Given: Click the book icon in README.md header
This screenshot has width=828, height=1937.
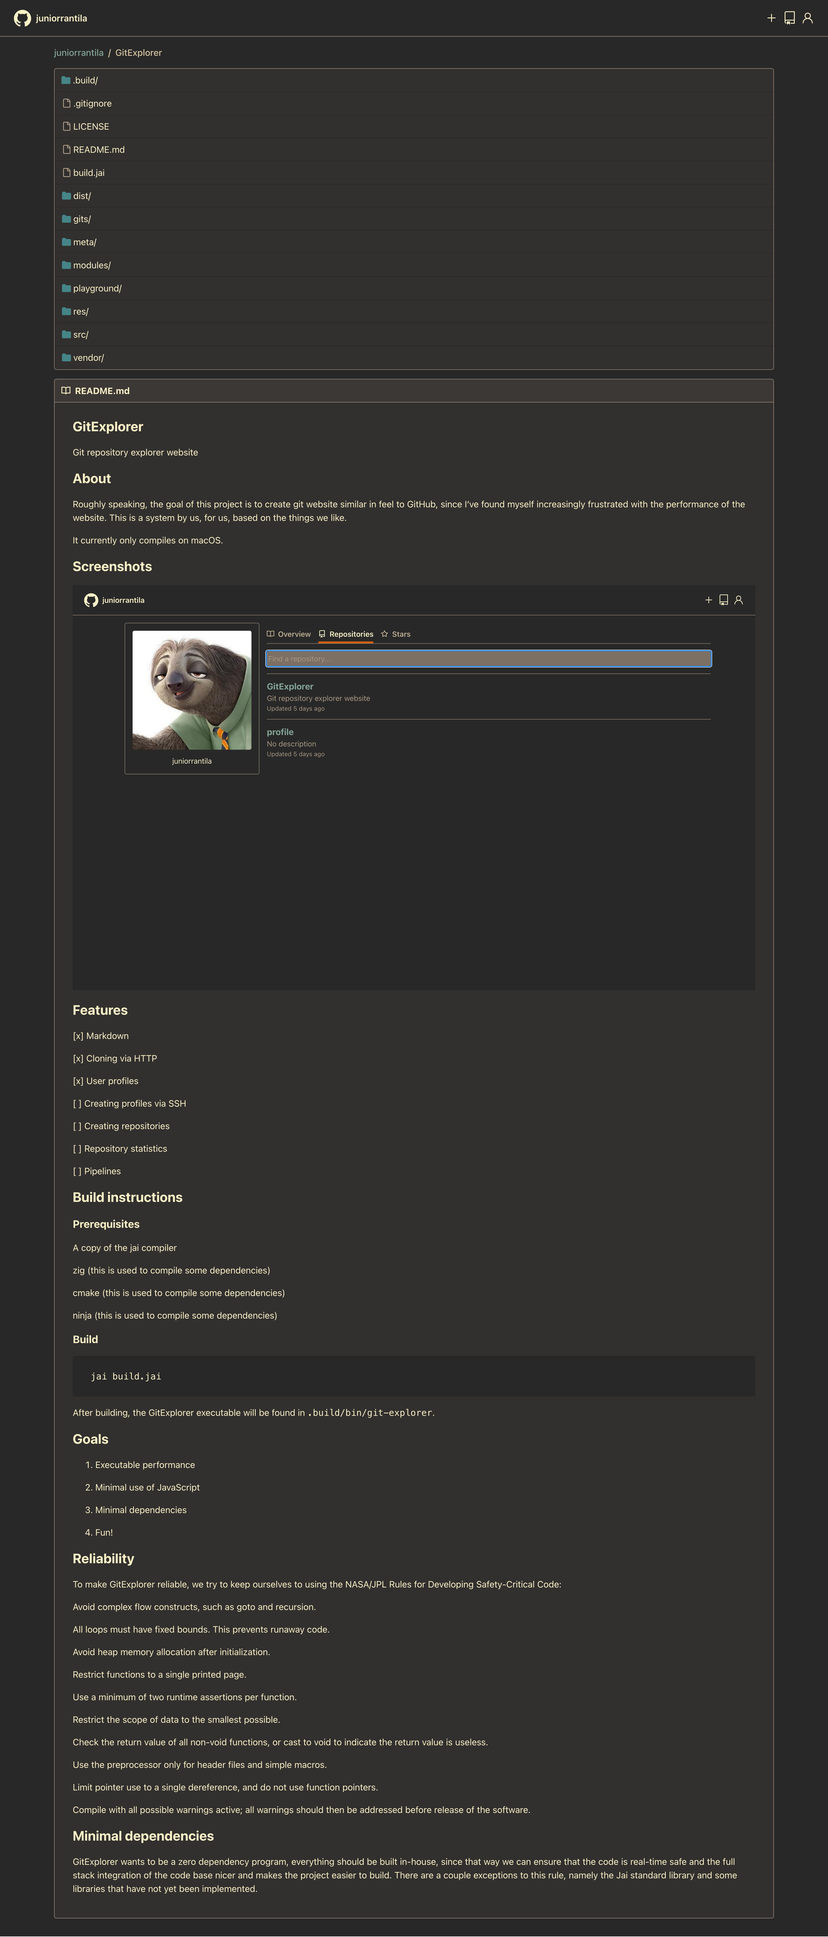Looking at the screenshot, I should tap(66, 391).
